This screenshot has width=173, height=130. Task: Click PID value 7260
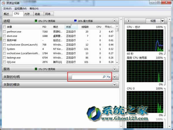coord(45,31)
